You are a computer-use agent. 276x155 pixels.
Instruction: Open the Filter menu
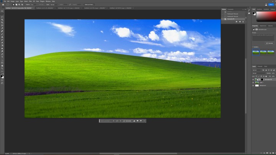tap(30, 1)
